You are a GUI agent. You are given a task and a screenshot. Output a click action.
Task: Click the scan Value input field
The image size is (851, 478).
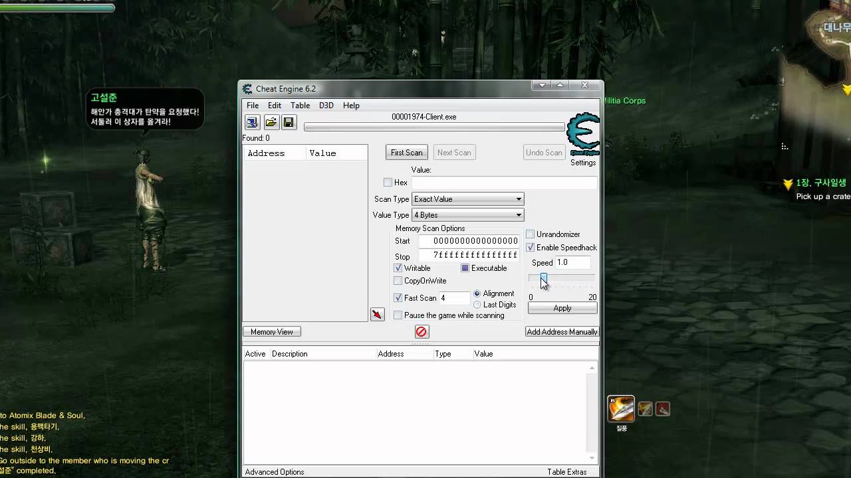point(504,183)
